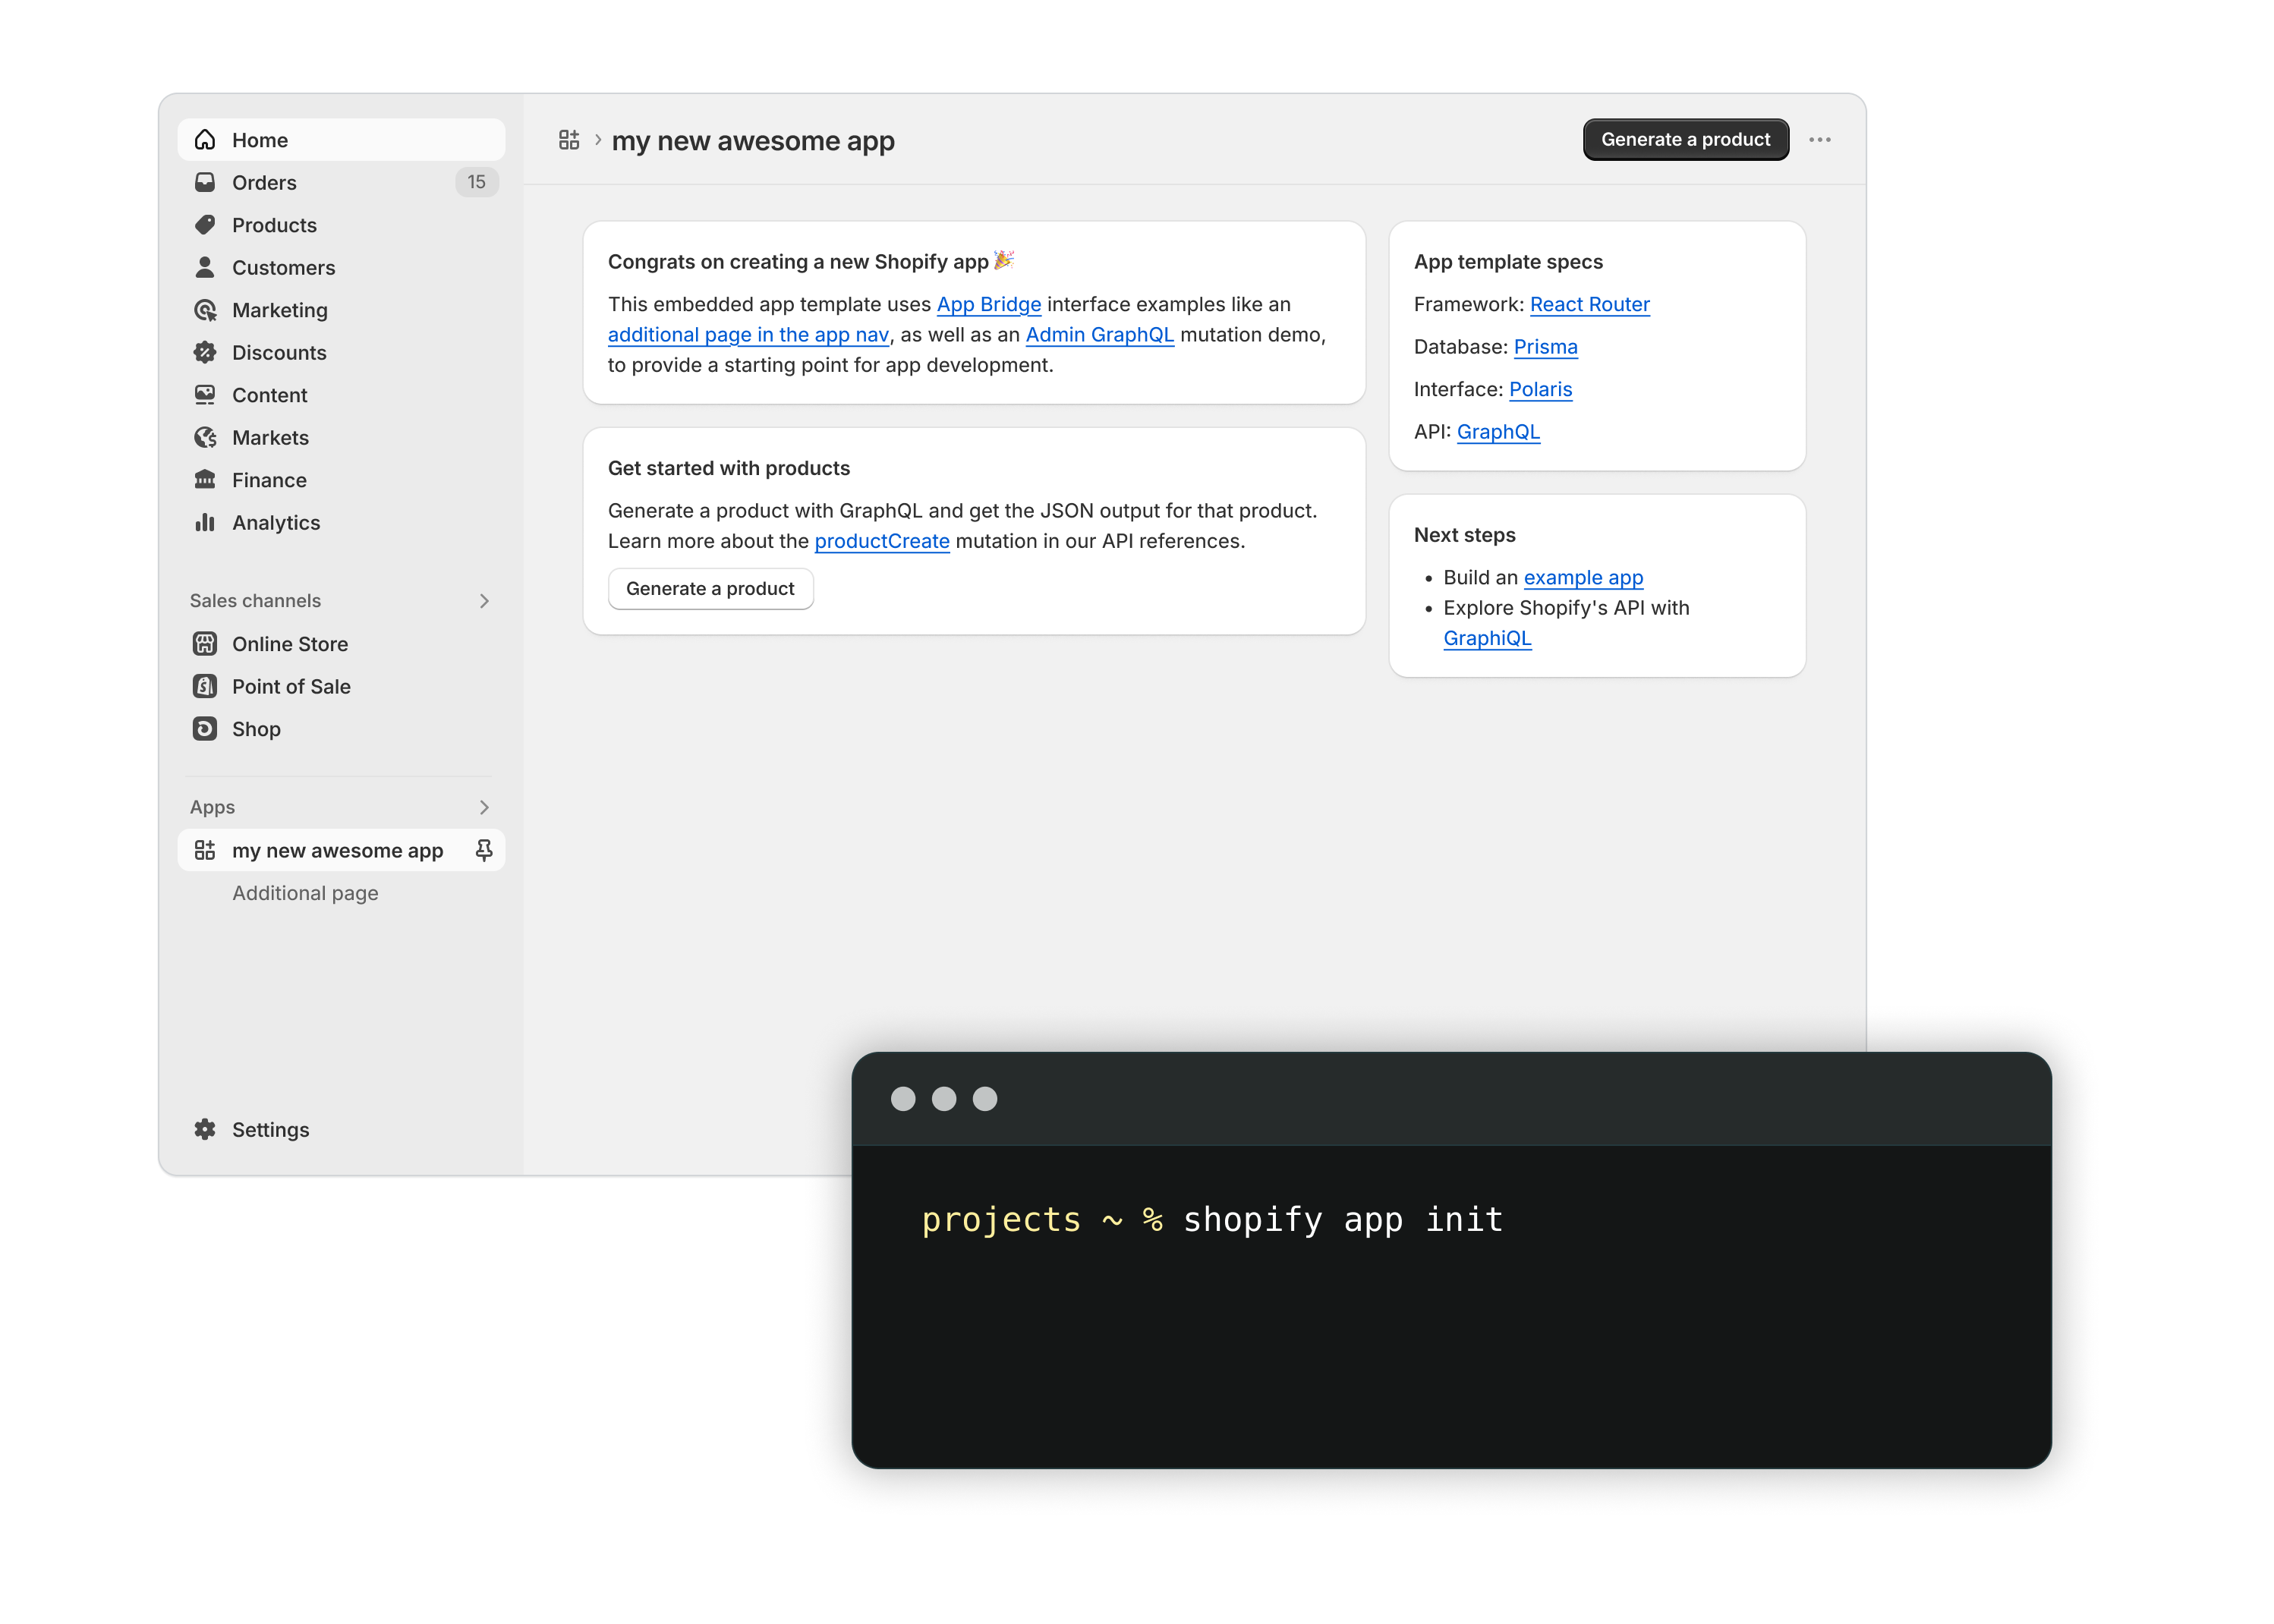Expand the Sales channels section

[485, 600]
